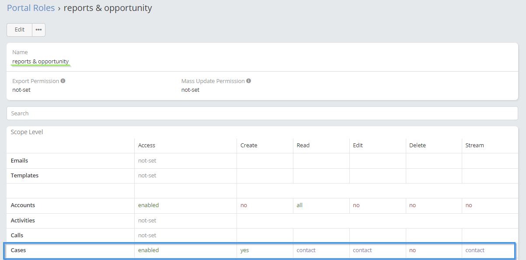Image resolution: width=526 pixels, height=260 pixels.
Task: Click the Cases Delete 'no' value
Action: 412,250
